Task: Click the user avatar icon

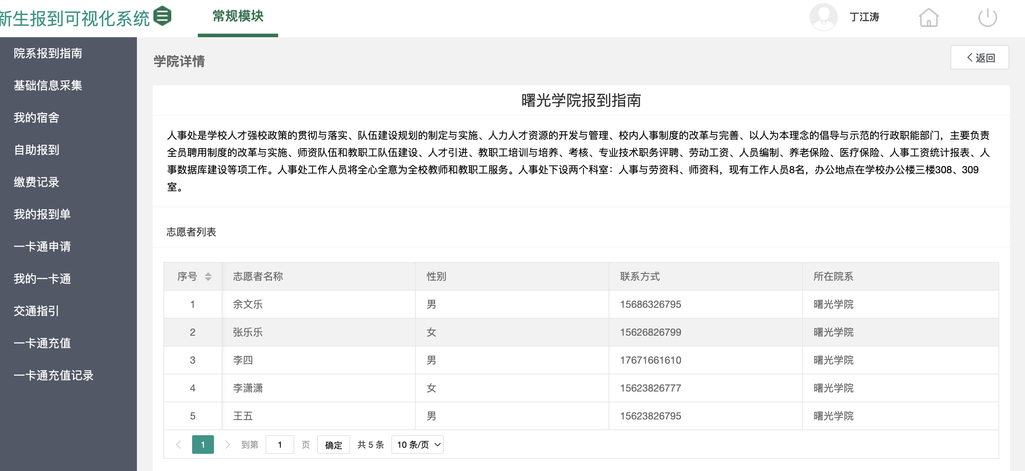Action: (823, 17)
